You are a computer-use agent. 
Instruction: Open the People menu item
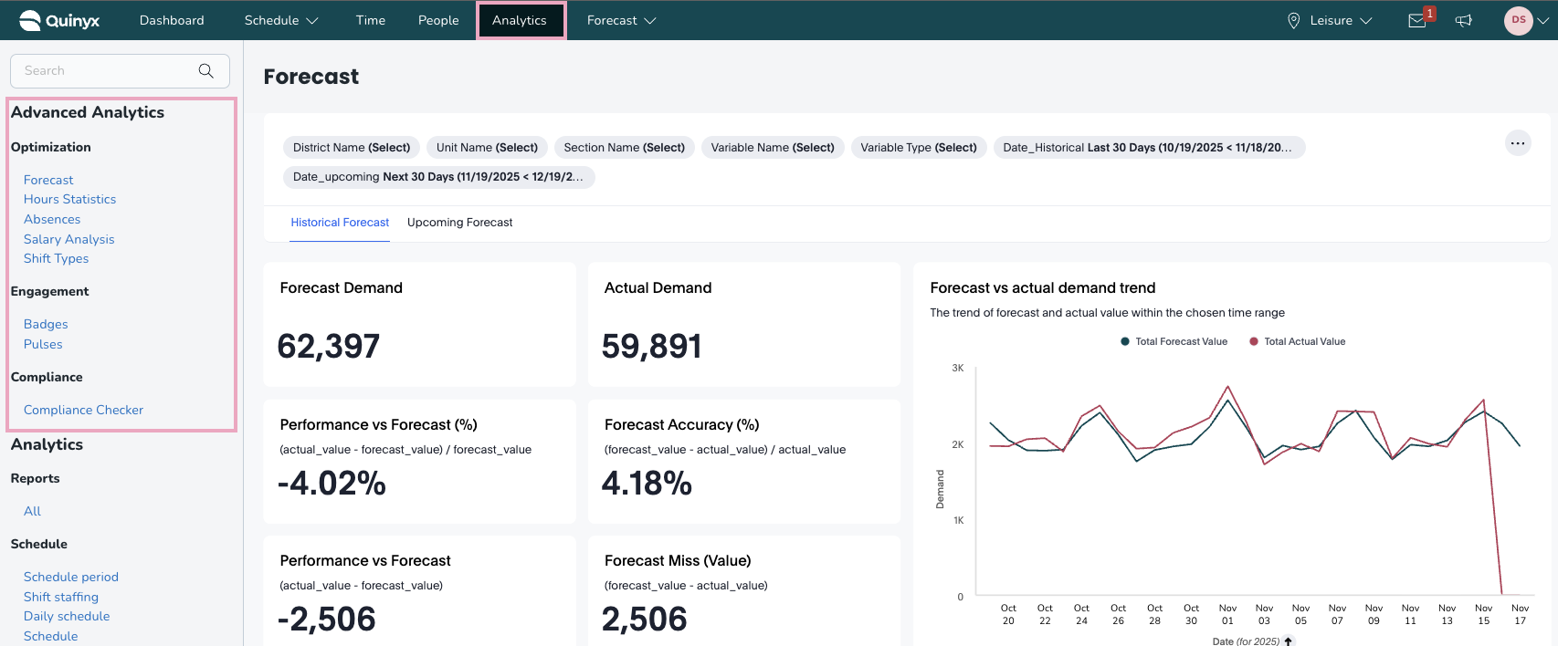[438, 20]
